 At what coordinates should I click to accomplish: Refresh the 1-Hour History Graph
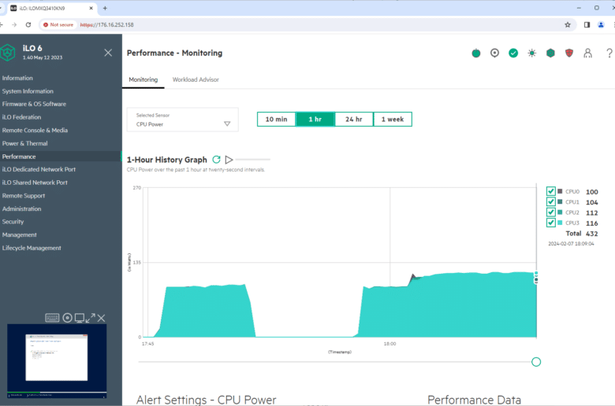pos(216,160)
